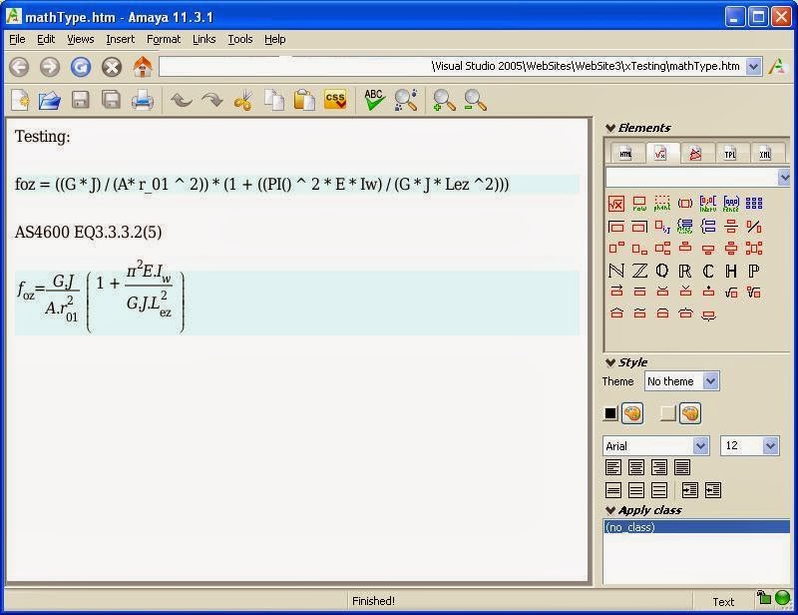Screen dimensions: 798x615
Task: Go back with the Back arrow button
Action: [x=19, y=67]
